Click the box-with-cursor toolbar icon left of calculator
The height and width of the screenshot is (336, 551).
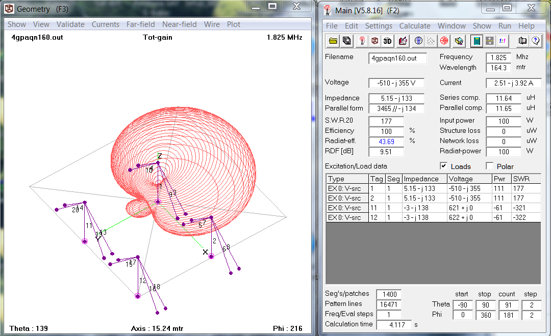click(x=459, y=41)
